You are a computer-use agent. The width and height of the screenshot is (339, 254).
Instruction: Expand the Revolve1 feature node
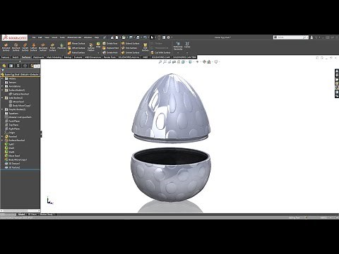pos(3,136)
